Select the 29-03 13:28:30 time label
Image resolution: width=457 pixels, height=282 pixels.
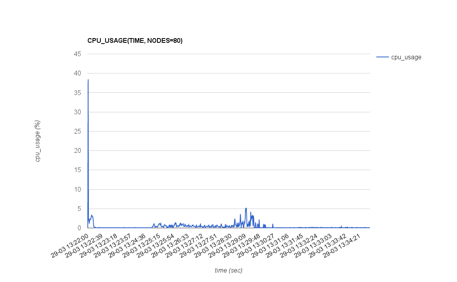coord(214,244)
